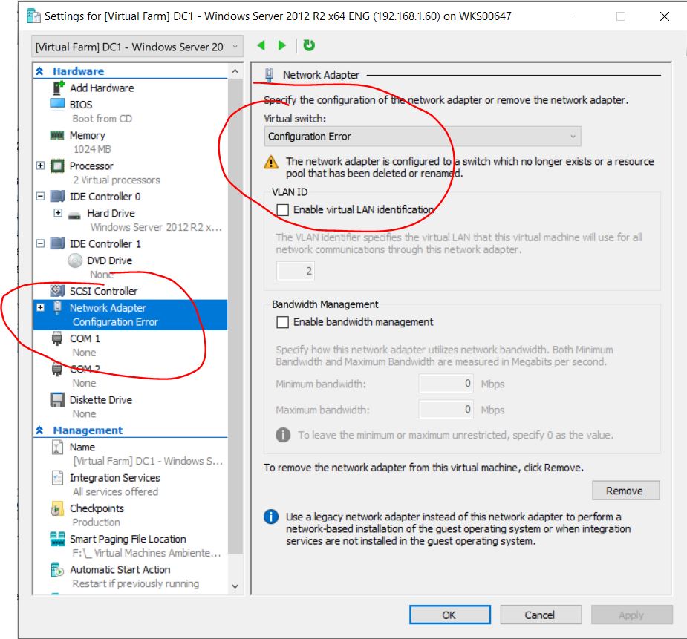
Task: Click the Processor icon
Action: point(57,166)
